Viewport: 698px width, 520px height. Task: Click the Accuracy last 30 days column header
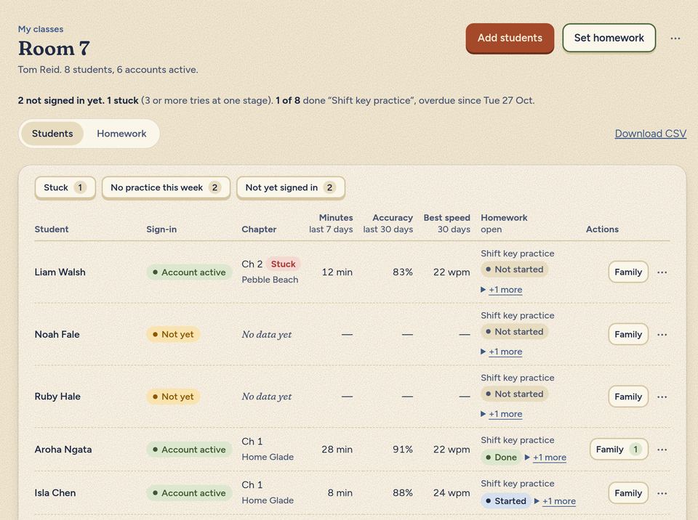[x=388, y=223]
